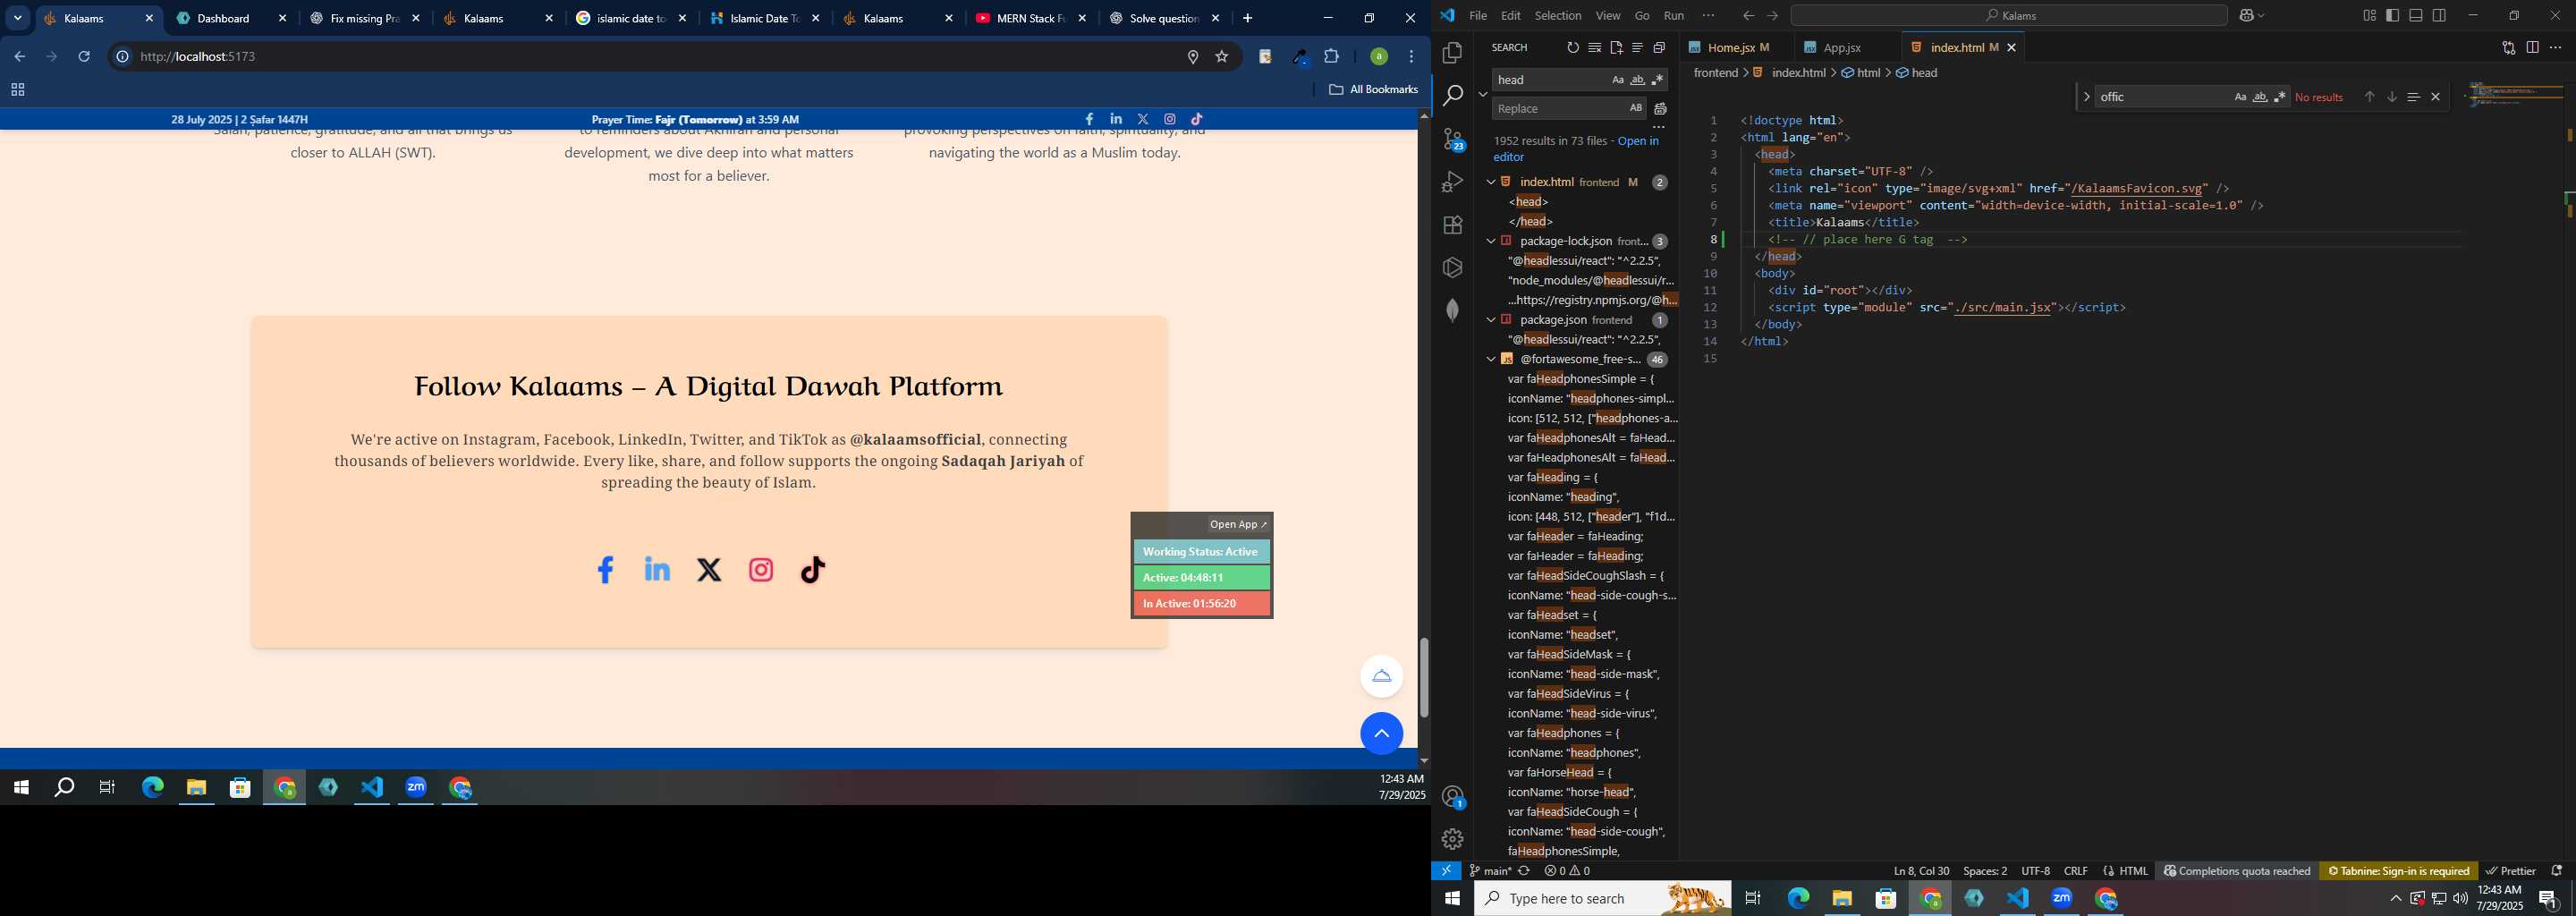Click Facebook icon in Follow Kalaams card
Viewport: 2576px width, 916px height.
point(605,570)
